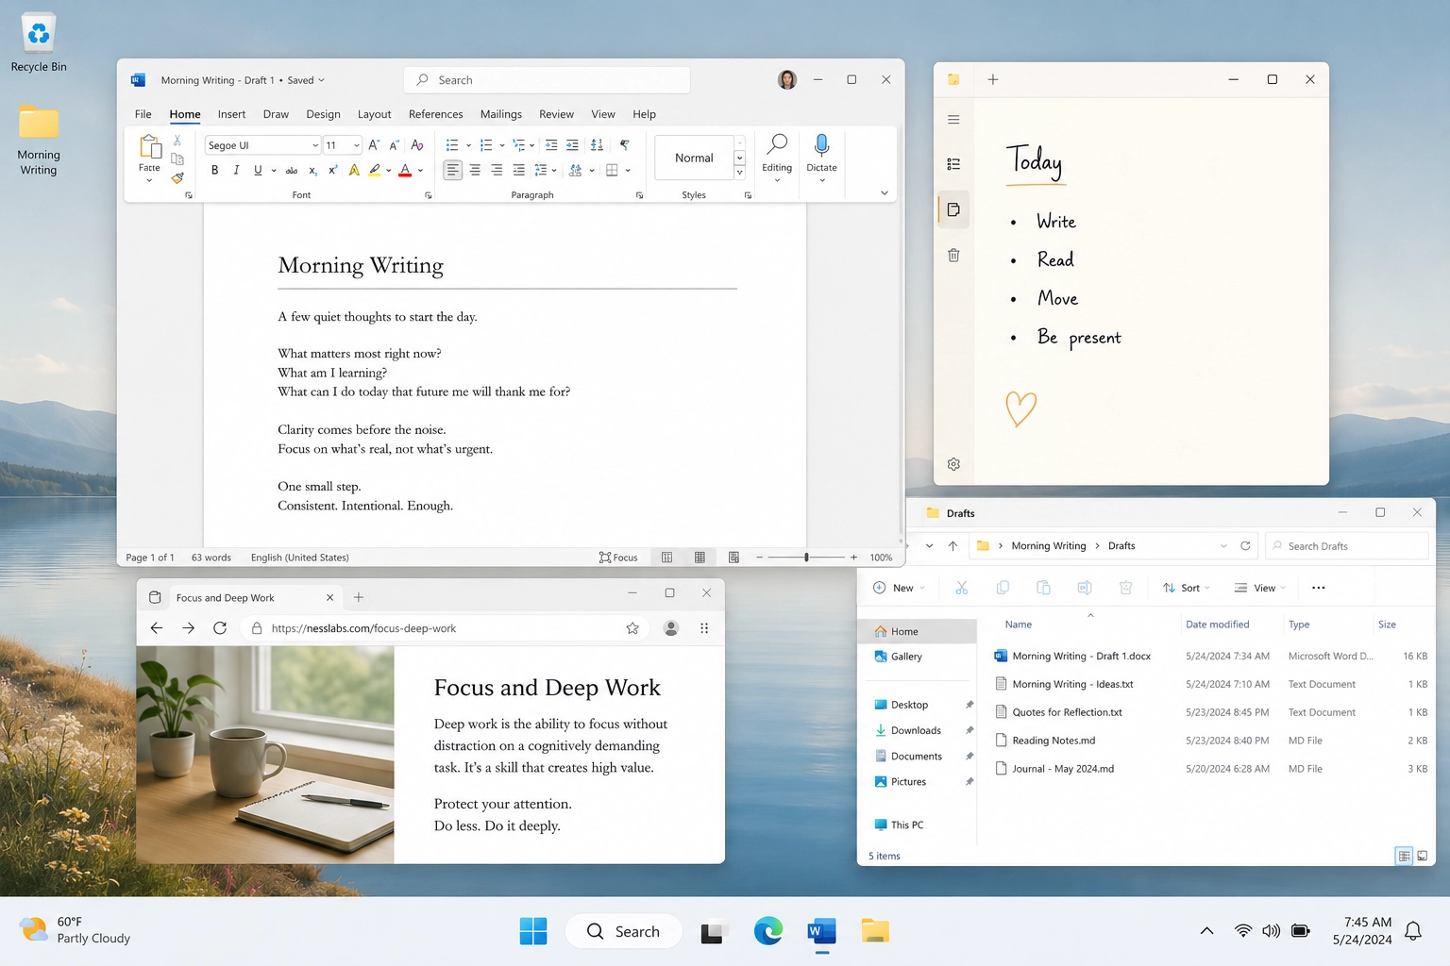Open the View tab in Word
This screenshot has height=966, width=1450.
pos(603,114)
